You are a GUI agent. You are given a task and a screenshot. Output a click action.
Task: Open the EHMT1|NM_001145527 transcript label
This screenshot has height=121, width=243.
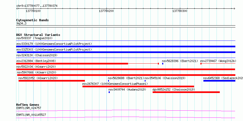tap(31, 115)
